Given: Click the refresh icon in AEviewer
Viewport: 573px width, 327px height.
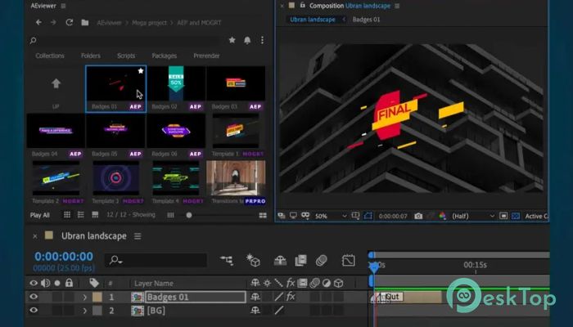Looking at the screenshot, I should click(68, 22).
